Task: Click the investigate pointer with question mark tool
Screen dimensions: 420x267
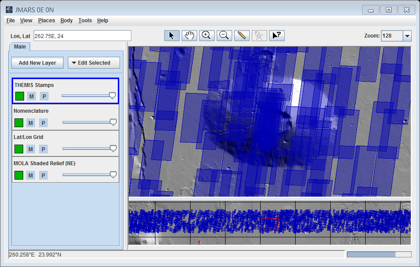Action: pyautogui.click(x=276, y=35)
